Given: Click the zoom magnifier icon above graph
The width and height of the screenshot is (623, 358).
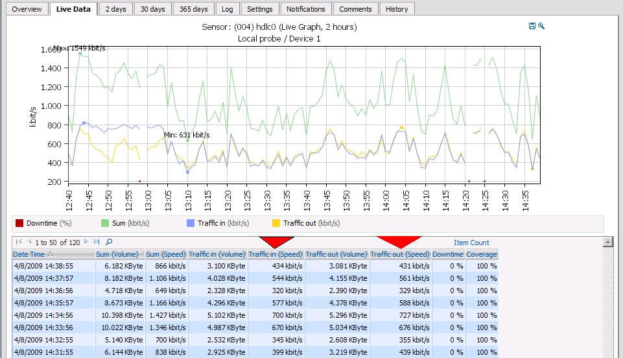Looking at the screenshot, I should tap(541, 26).
